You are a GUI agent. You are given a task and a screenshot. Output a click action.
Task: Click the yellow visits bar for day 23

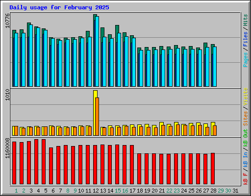coord(176,129)
